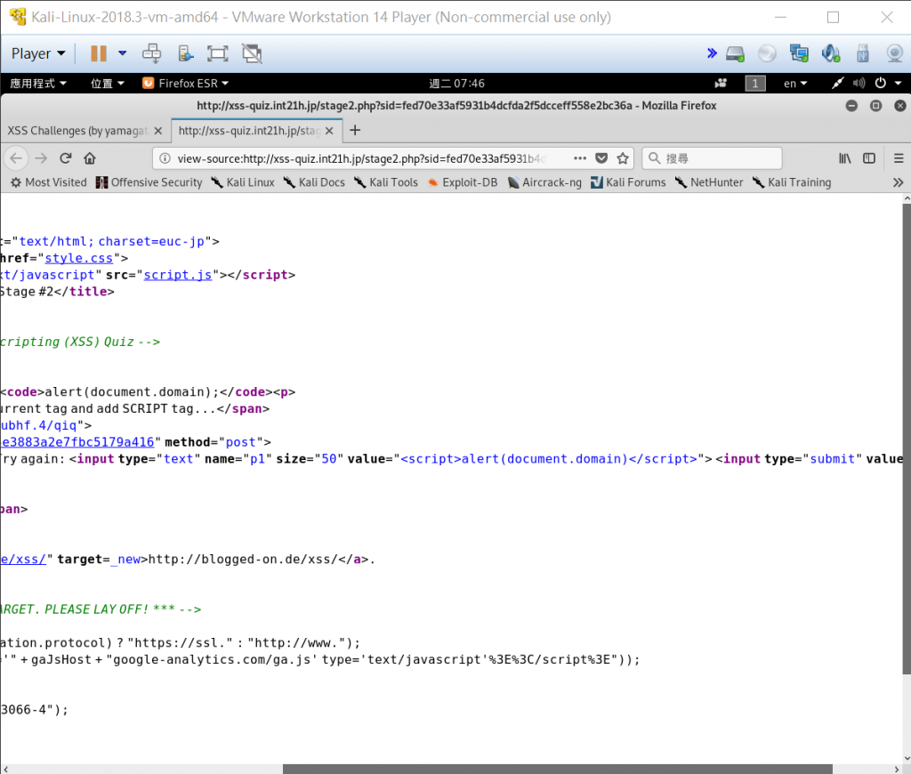Click the VMware removable device transfer icon

tap(185, 53)
